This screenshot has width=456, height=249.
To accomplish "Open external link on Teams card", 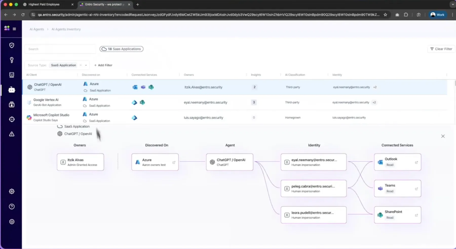I will tap(416, 189).
